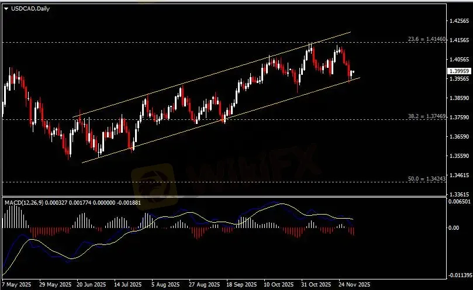Select price axis value 1.40565
This screenshot has width=473, height=290.
tap(459, 60)
